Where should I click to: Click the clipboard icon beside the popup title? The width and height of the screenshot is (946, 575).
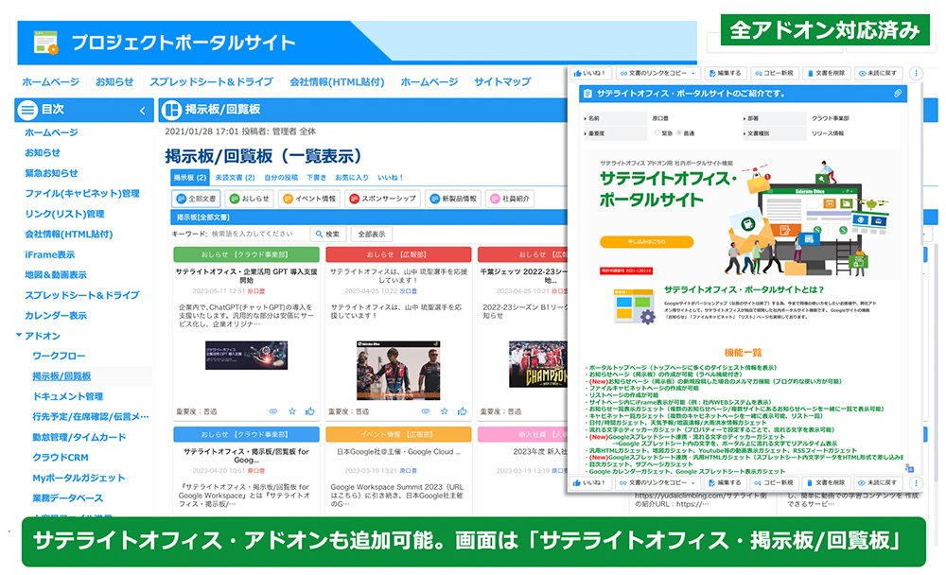(587, 94)
